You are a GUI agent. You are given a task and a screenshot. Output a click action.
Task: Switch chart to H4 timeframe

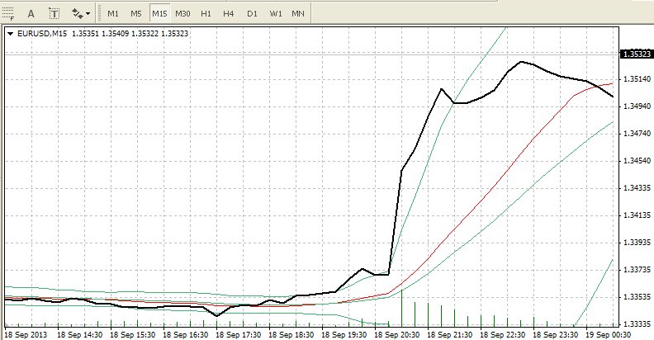point(228,14)
